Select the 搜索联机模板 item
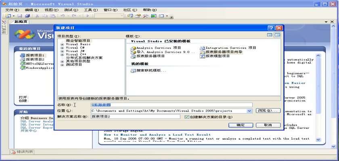 149,70
